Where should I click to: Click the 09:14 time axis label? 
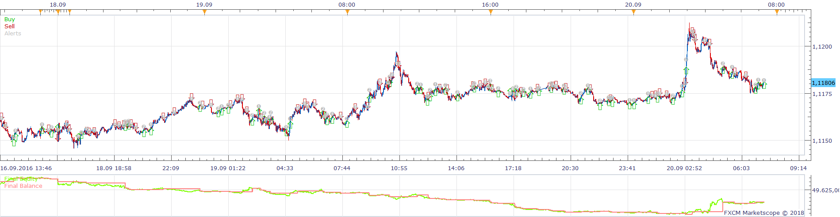(x=798, y=168)
